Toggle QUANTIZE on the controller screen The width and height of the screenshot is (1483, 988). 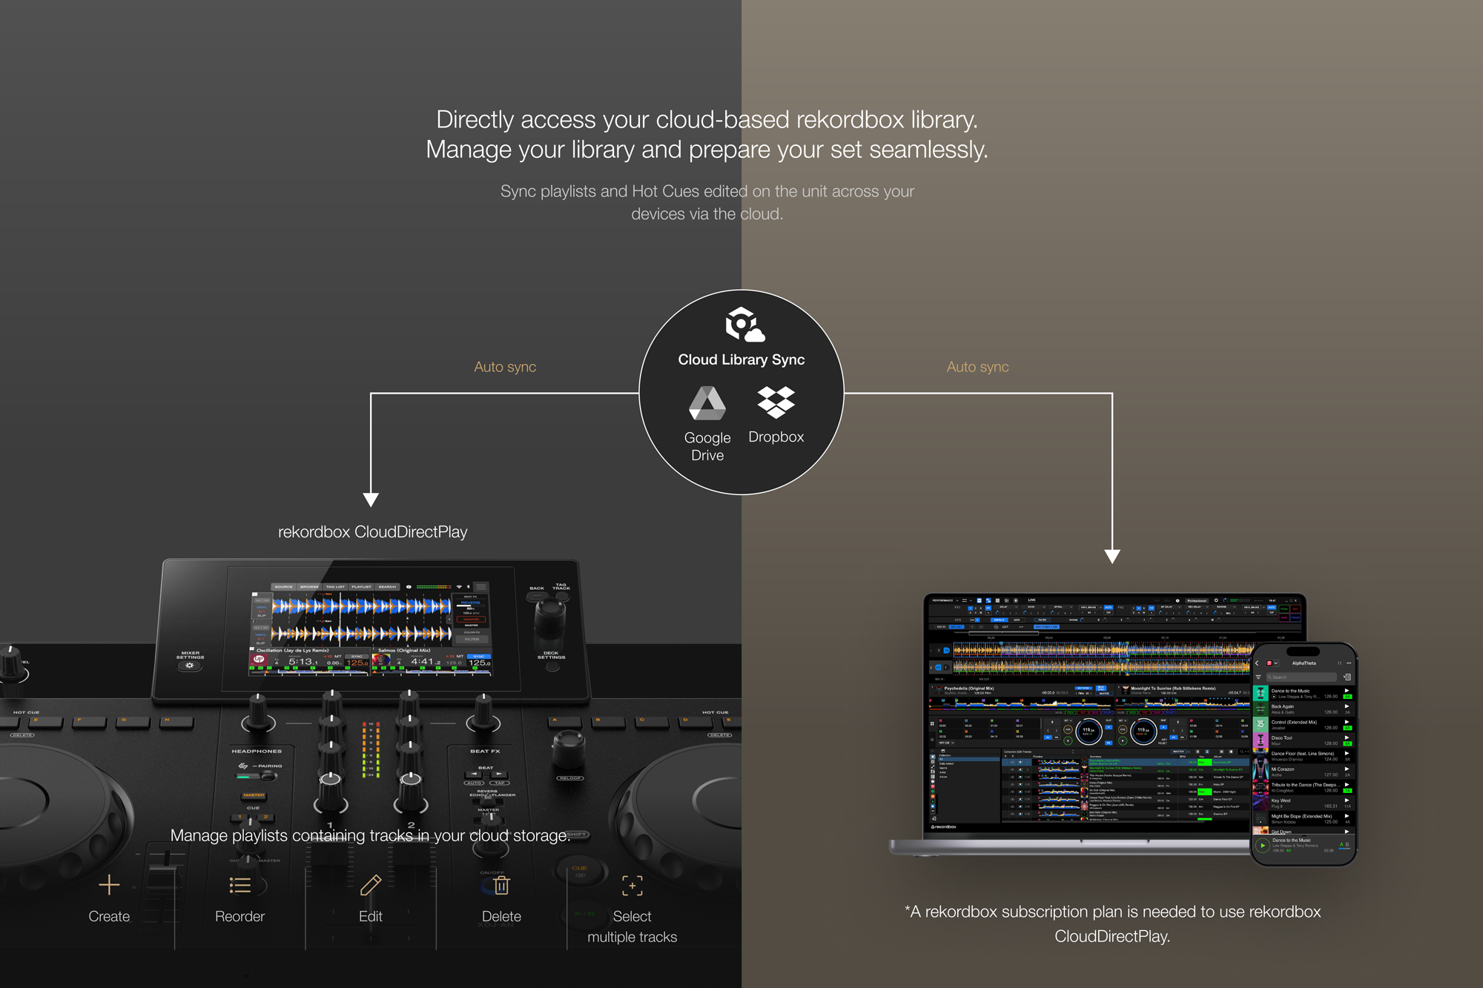point(472,619)
